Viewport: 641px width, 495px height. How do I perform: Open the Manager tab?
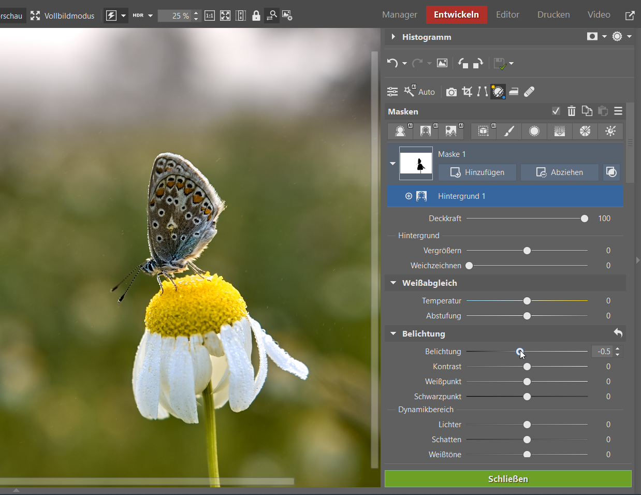point(399,14)
